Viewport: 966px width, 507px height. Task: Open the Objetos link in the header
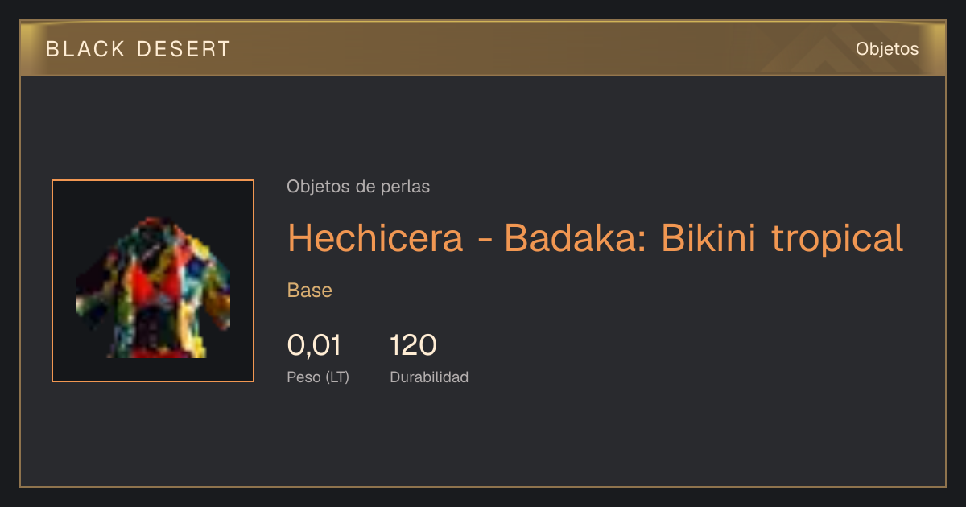[887, 49]
